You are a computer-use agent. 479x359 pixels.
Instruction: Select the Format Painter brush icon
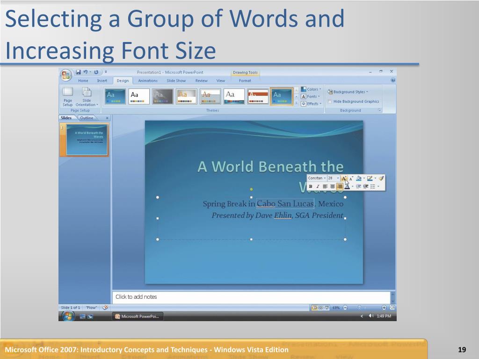coord(381,178)
